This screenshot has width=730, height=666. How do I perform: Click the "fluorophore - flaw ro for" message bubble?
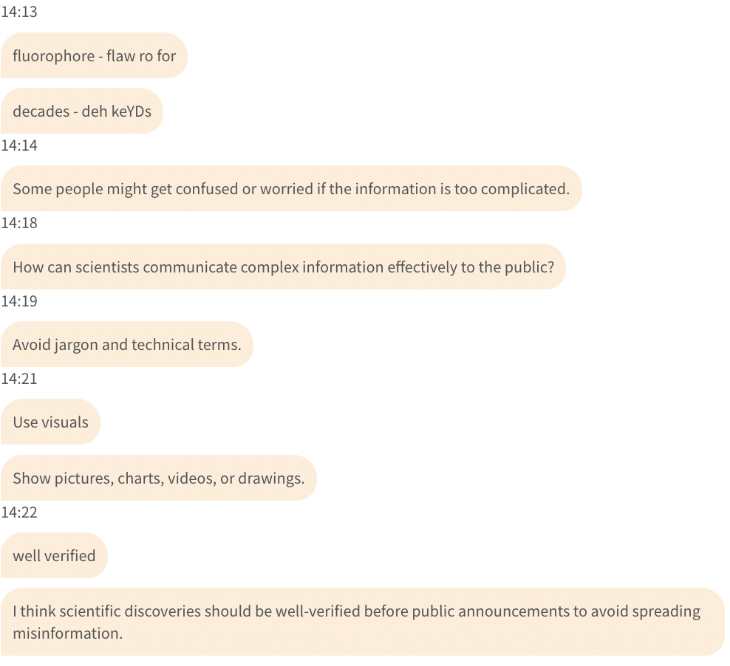pyautogui.click(x=94, y=55)
